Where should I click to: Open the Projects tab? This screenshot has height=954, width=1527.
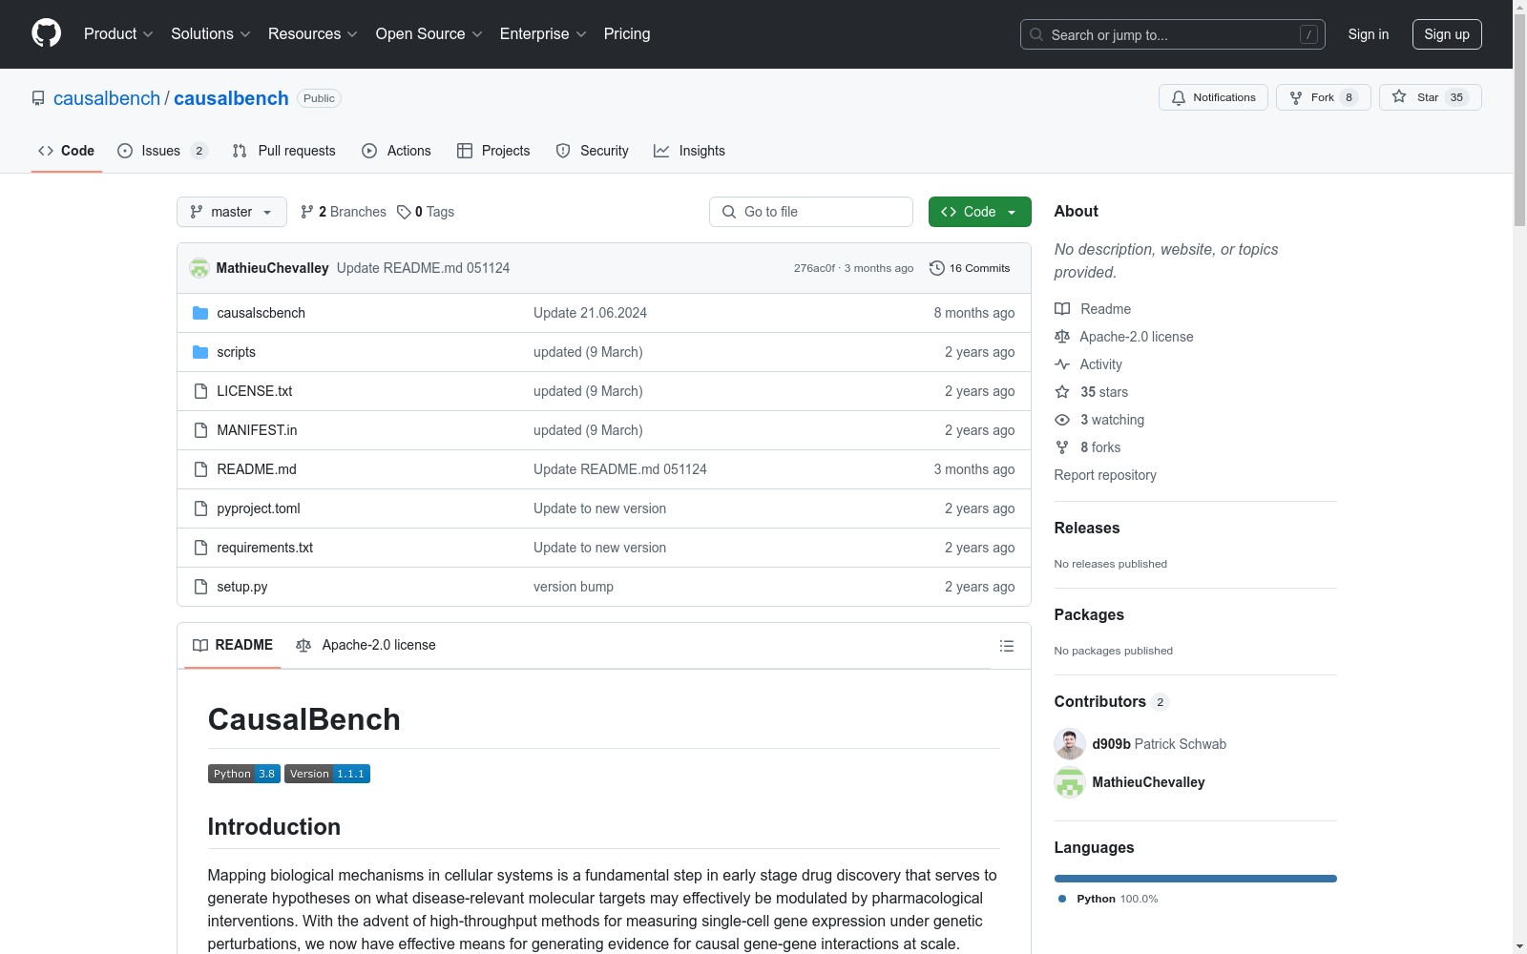click(x=493, y=151)
